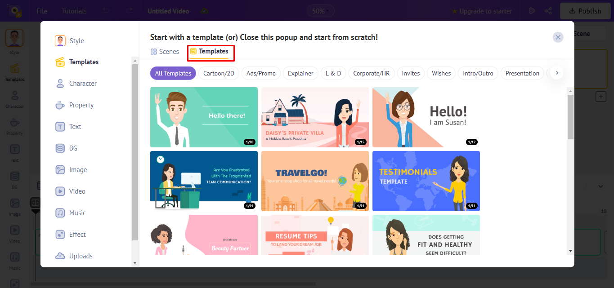Viewport: 614px width, 288px height.
Task: Click the share icon in top bar
Action: click(x=548, y=11)
